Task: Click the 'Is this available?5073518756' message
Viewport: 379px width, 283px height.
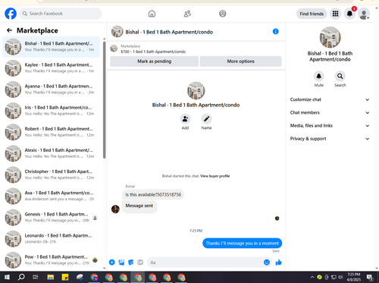Action: click(x=153, y=195)
